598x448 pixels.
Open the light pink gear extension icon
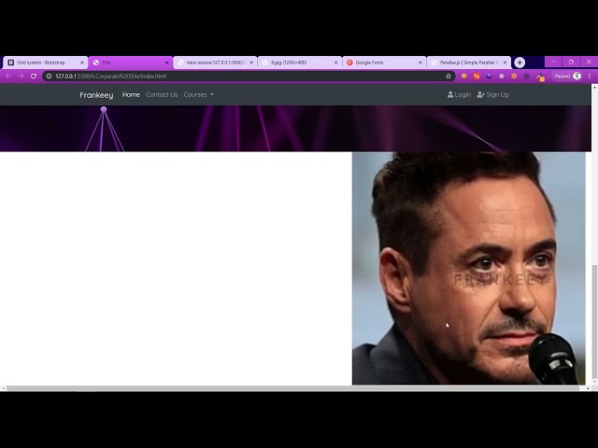[502, 77]
